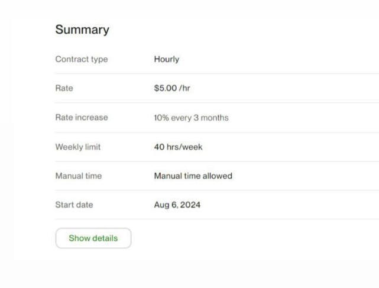The width and height of the screenshot is (379, 288).
Task: Select the Rate row label
Action: click(x=64, y=88)
